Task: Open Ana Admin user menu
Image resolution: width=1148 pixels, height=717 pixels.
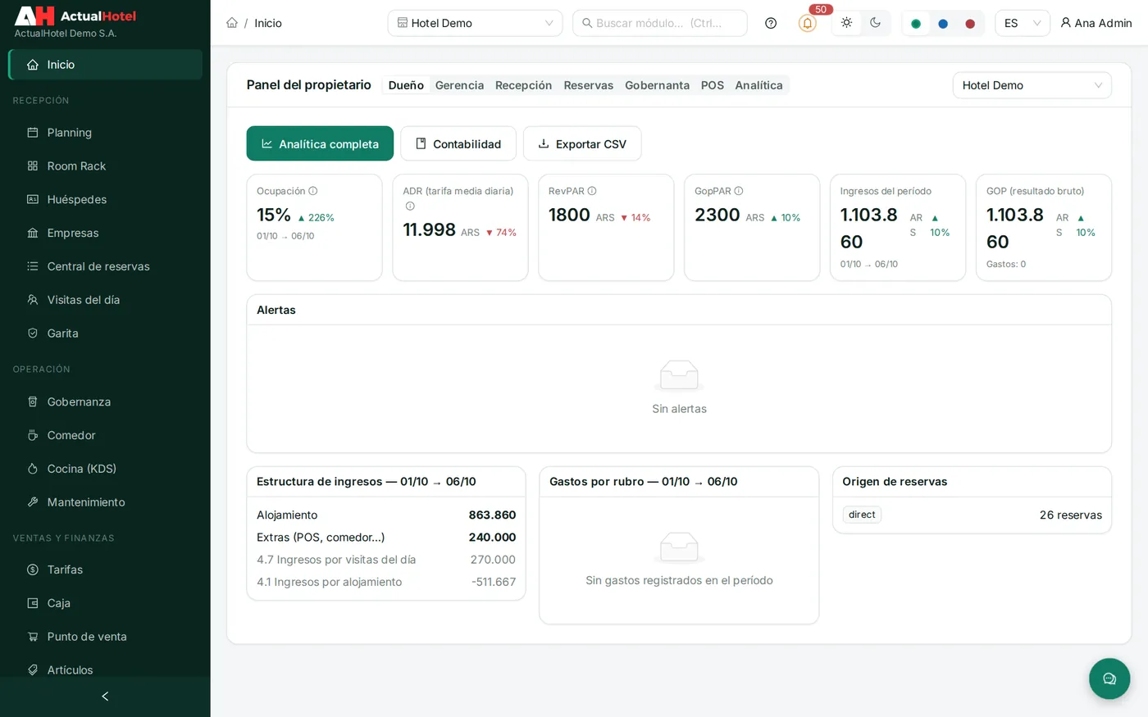Action: click(x=1096, y=23)
